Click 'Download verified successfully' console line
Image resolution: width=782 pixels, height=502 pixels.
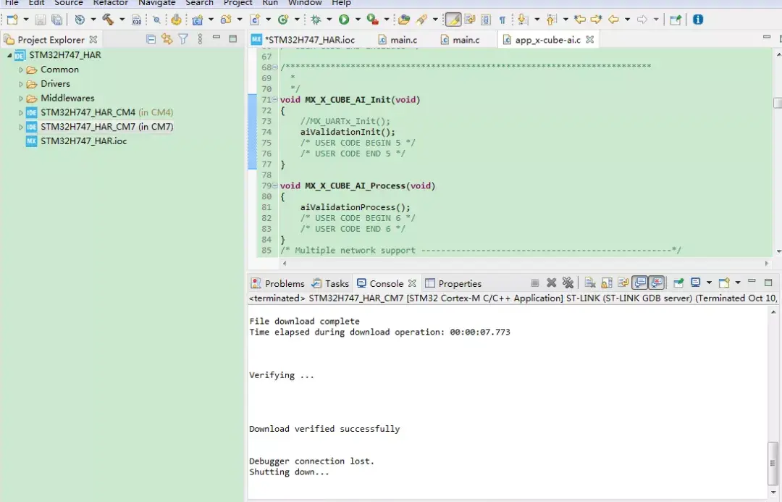coord(324,429)
